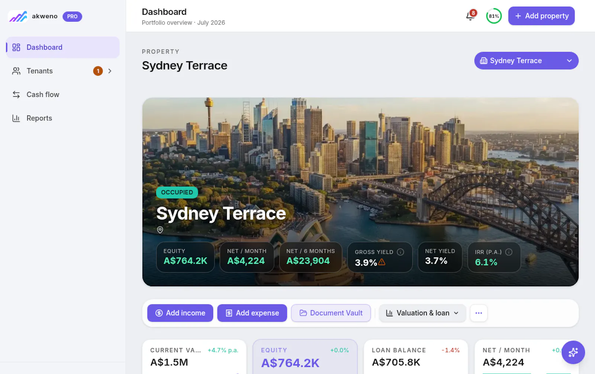
Task: Click the Add property button
Action: click(541, 16)
